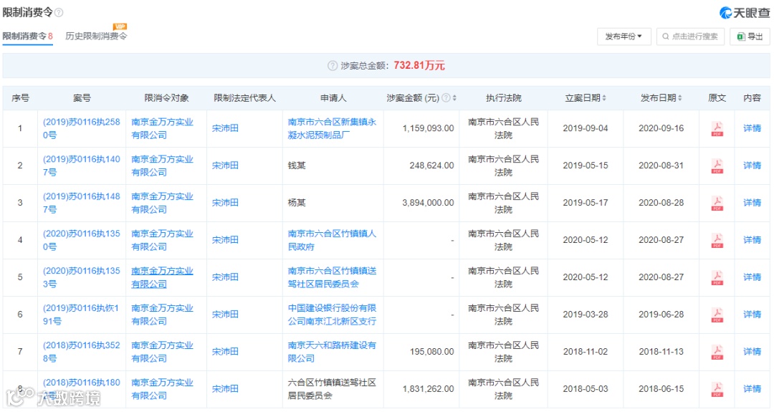774x412 pixels.
Task: Open PDF icon for row 4 竹镇镇人民政府
Action: [717, 240]
